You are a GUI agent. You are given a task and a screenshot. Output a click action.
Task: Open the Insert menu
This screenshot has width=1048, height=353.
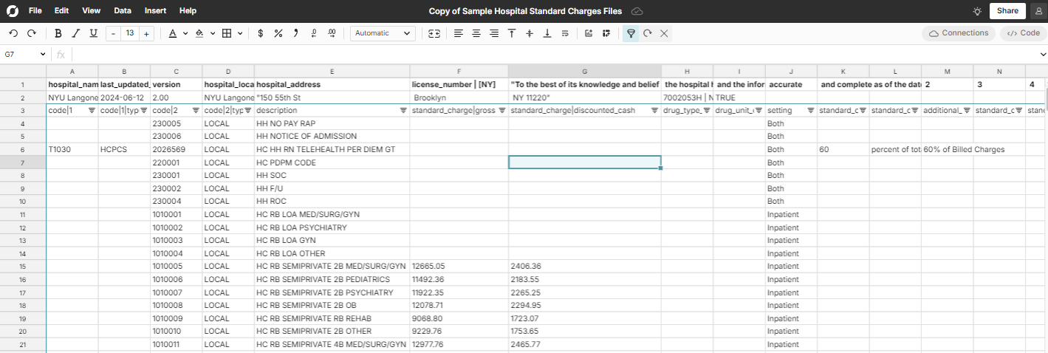[155, 11]
